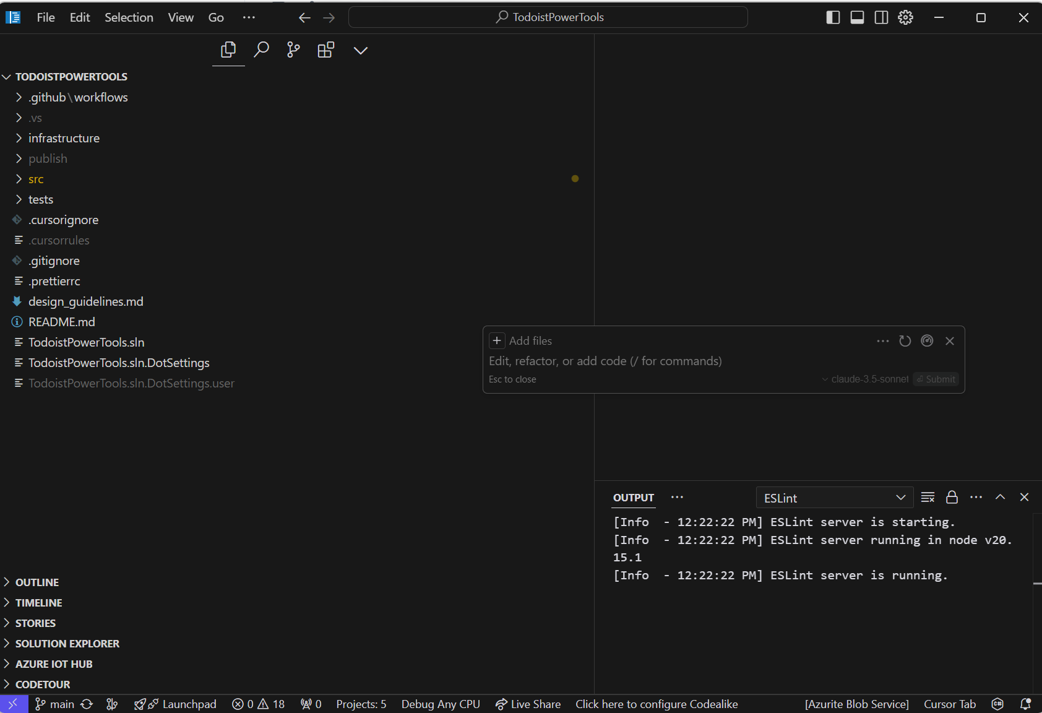
Task: Click the prompt bar gauge icon
Action: [927, 340]
